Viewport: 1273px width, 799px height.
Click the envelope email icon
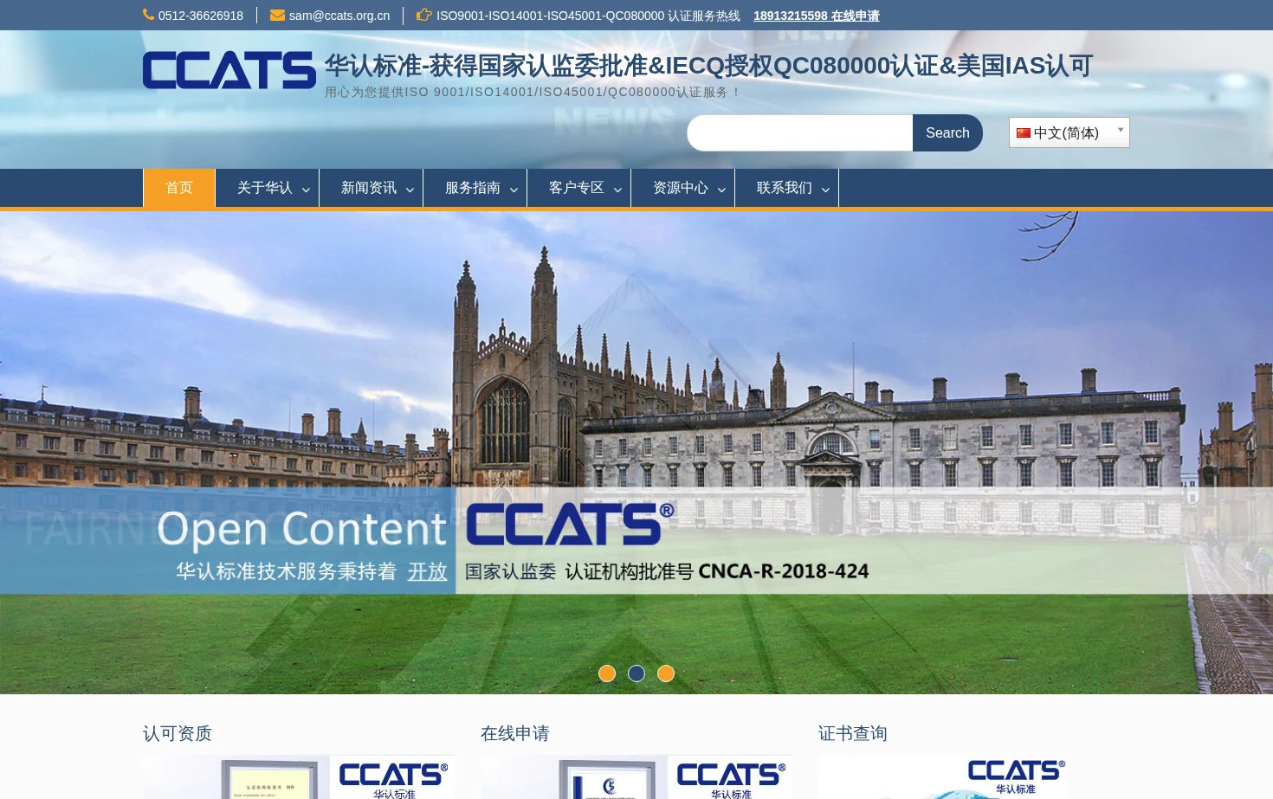277,15
